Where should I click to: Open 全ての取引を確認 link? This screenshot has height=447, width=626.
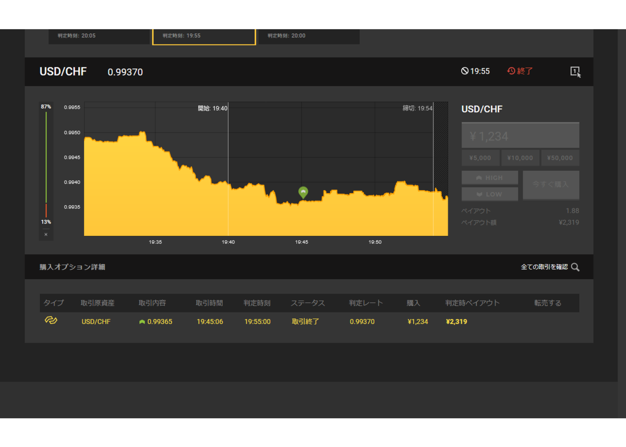544,267
